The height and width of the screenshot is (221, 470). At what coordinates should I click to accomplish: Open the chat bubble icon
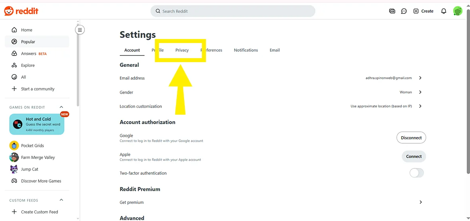pyautogui.click(x=404, y=11)
